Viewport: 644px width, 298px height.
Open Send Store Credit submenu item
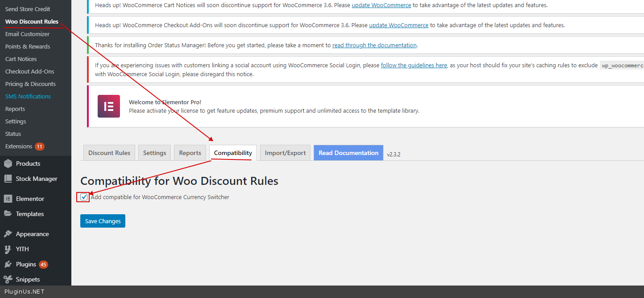28,9
